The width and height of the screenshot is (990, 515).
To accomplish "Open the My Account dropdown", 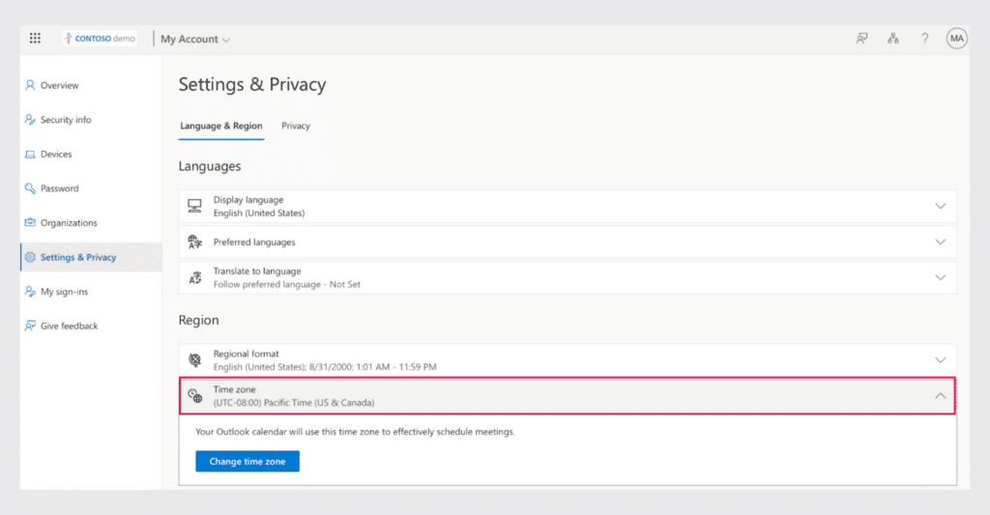I will click(x=195, y=39).
